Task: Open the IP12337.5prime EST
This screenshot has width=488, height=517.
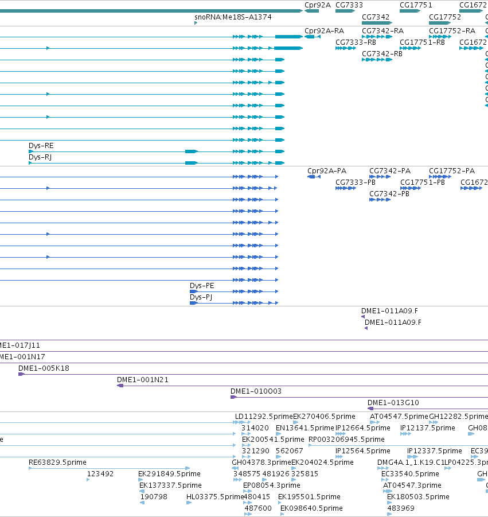Action: 412,457
